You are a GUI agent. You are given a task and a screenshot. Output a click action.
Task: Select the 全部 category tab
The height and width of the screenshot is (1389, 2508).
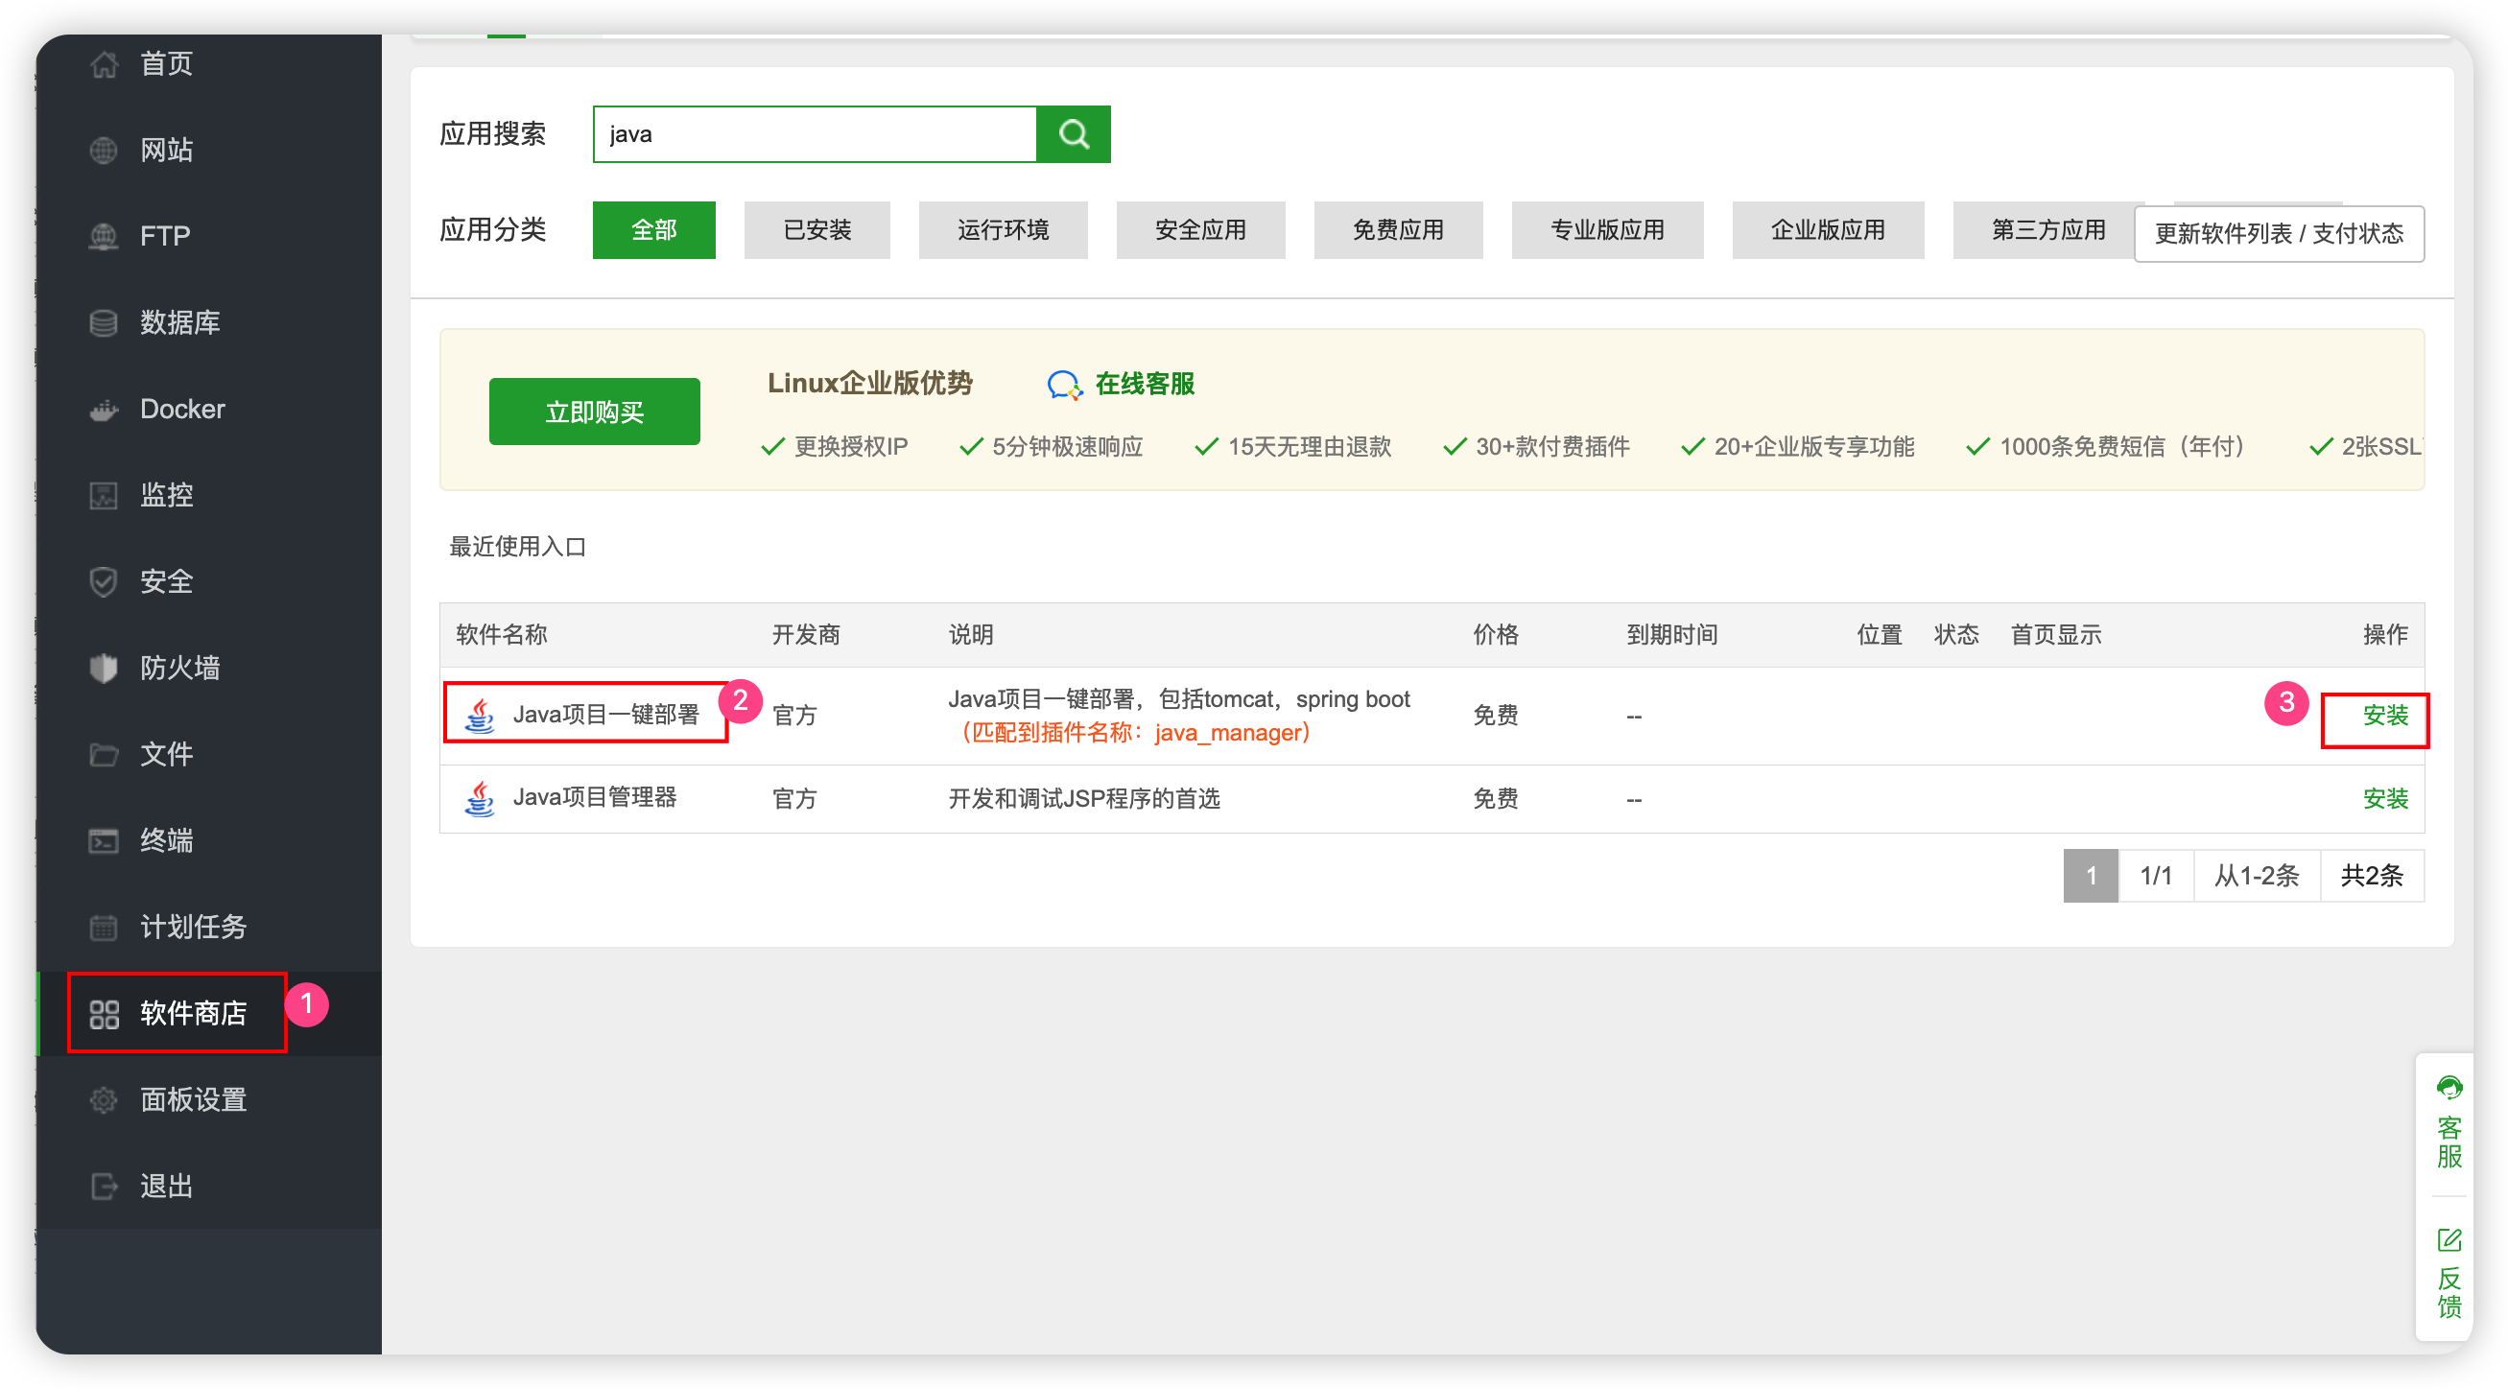pyautogui.click(x=654, y=230)
